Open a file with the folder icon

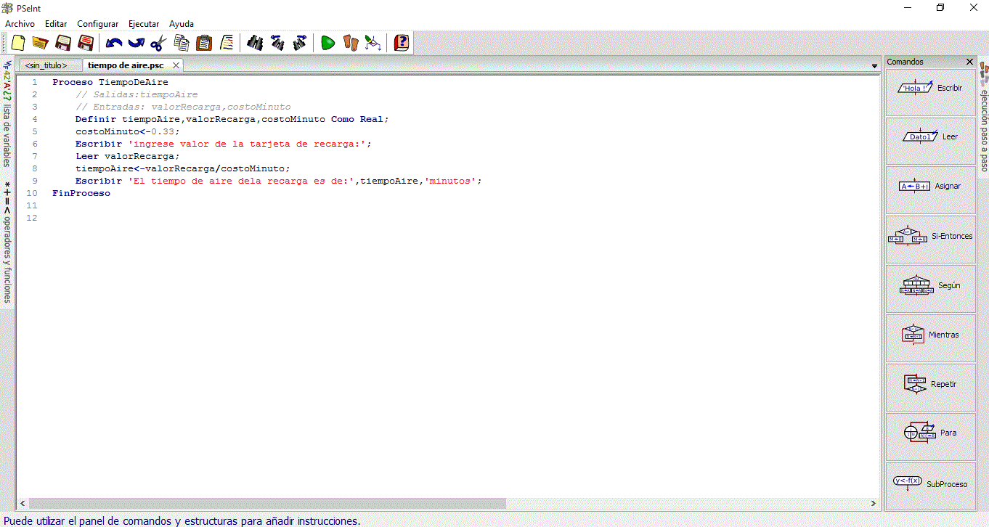click(x=40, y=43)
